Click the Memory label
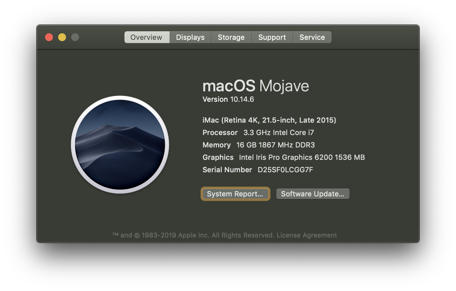Screen dimensions: 456x291 point(217,145)
